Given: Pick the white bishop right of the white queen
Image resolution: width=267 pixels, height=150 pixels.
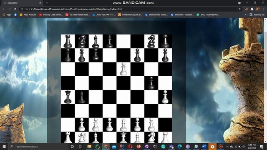Looking at the screenshot, I should tap(137, 138).
